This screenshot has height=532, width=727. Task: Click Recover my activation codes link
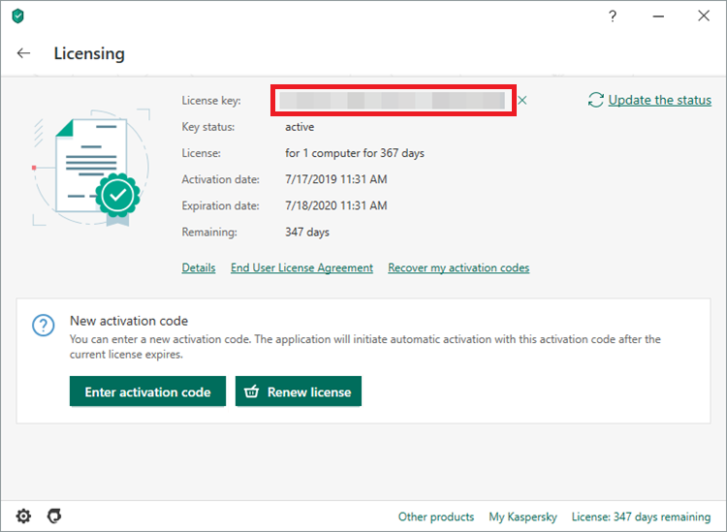tap(458, 267)
